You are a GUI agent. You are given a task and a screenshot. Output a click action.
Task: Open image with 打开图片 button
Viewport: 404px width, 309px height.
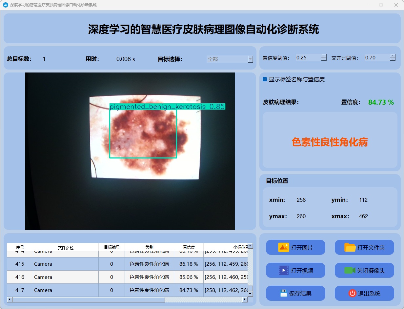coord(295,247)
